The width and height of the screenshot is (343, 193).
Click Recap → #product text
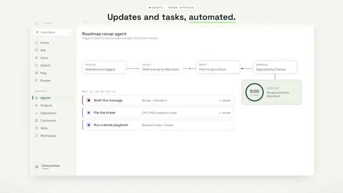click(154, 101)
